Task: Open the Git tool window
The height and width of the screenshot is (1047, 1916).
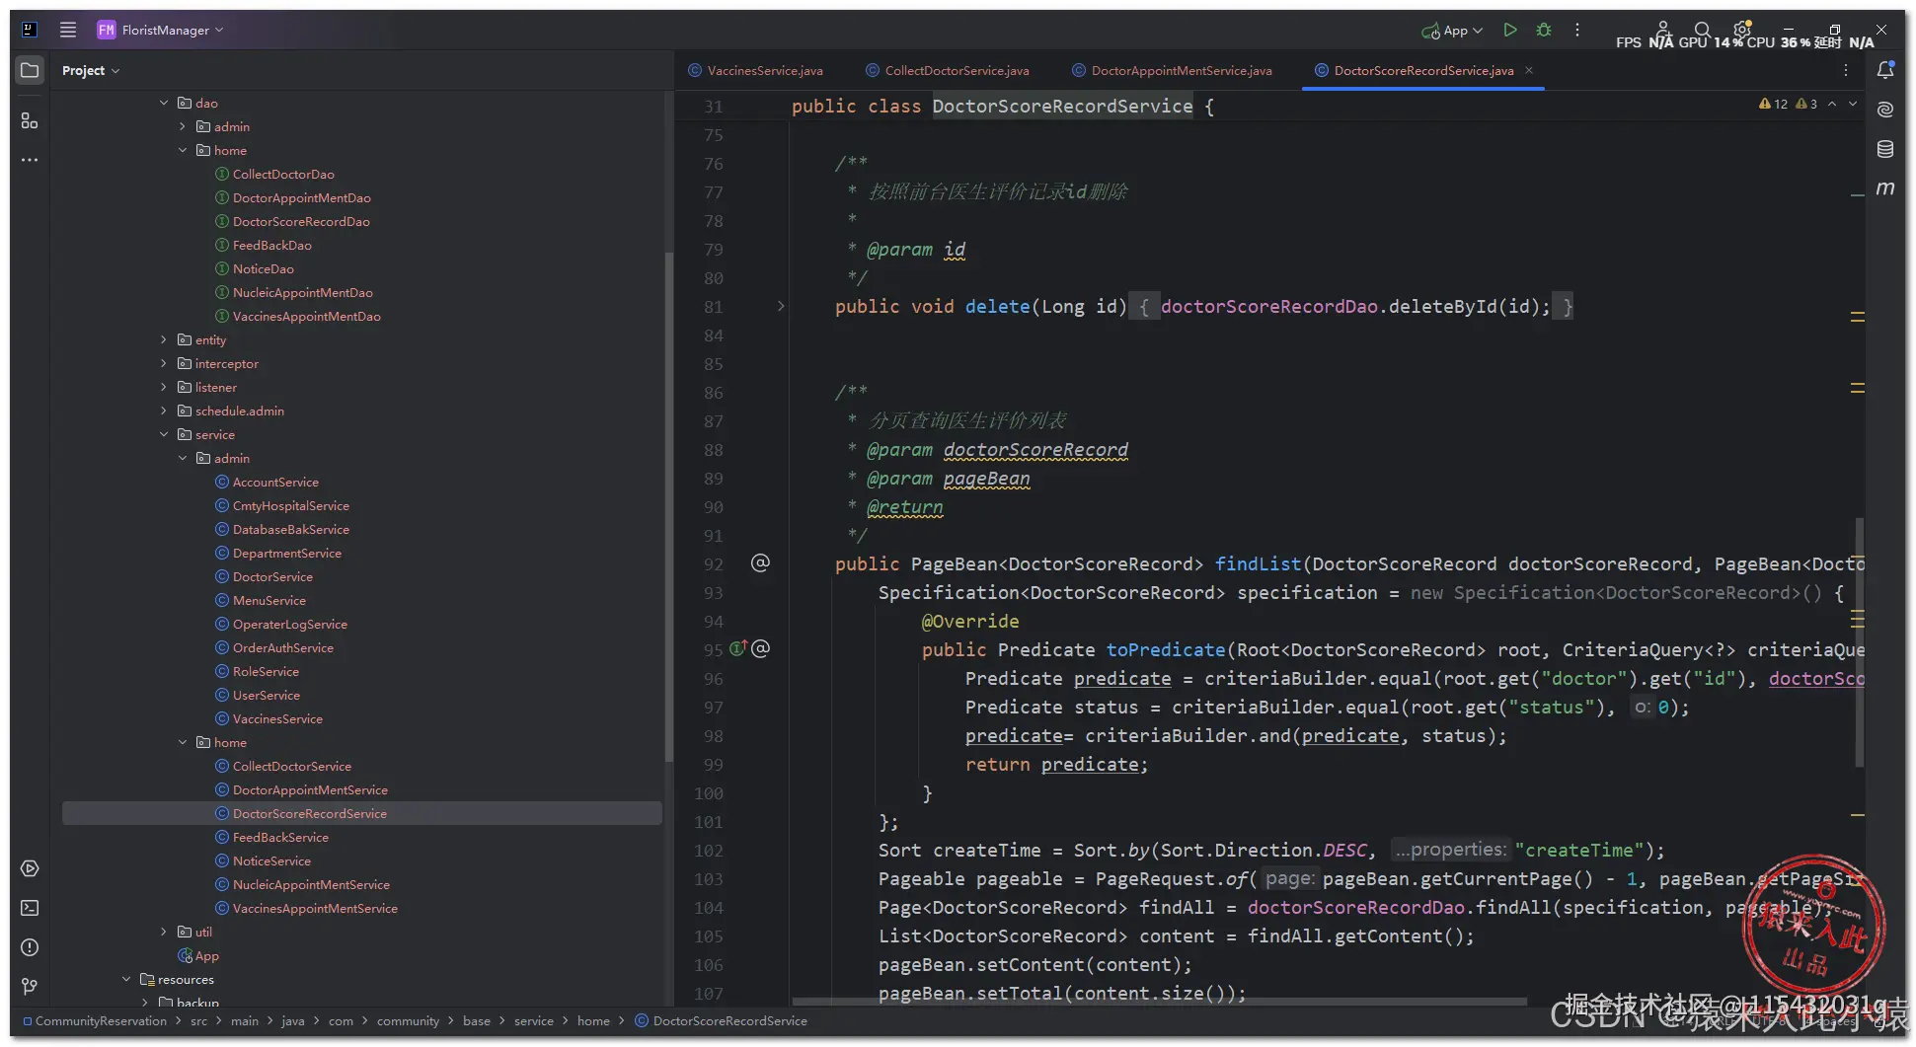Action: click(30, 987)
